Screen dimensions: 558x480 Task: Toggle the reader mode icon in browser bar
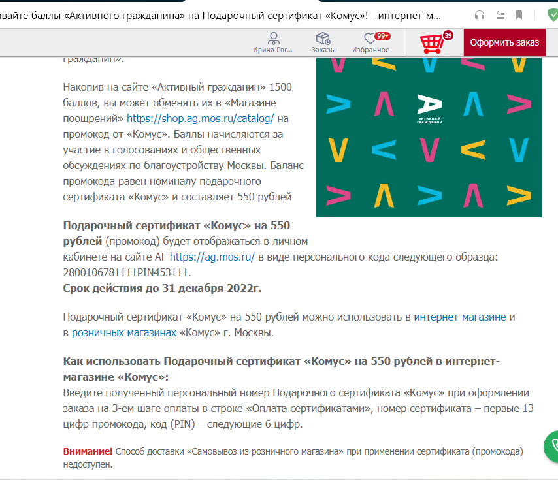tap(500, 15)
